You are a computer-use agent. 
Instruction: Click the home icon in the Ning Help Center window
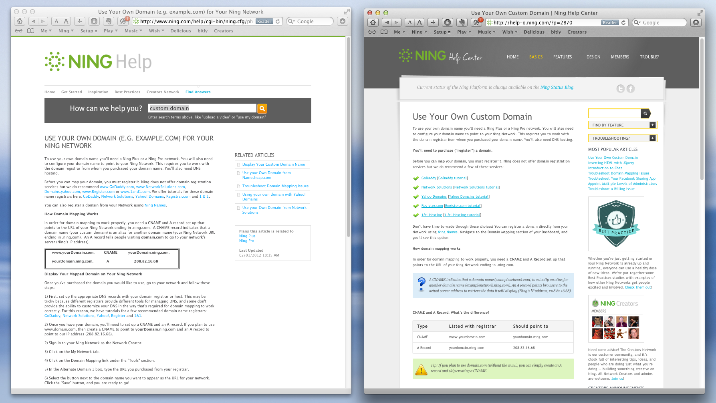pyautogui.click(x=373, y=22)
